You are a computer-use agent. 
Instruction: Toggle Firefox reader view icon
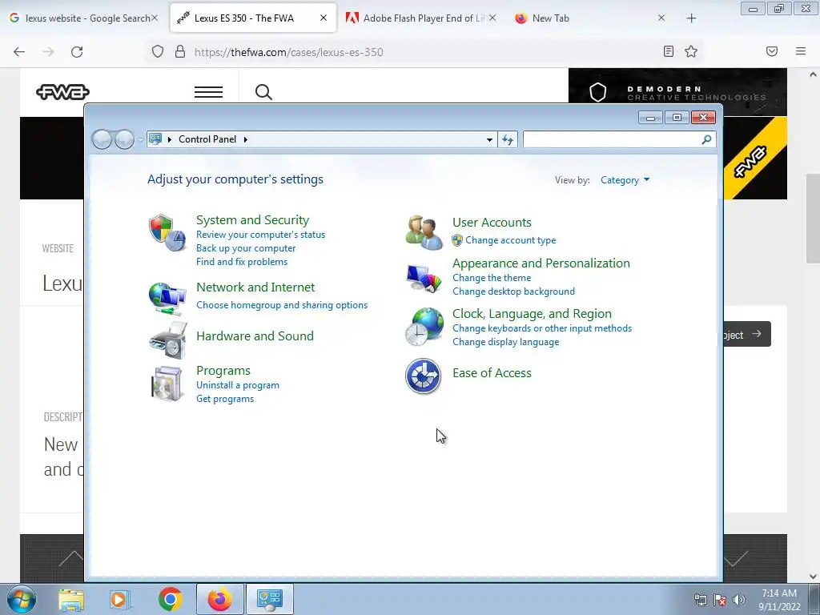pyautogui.click(x=669, y=51)
